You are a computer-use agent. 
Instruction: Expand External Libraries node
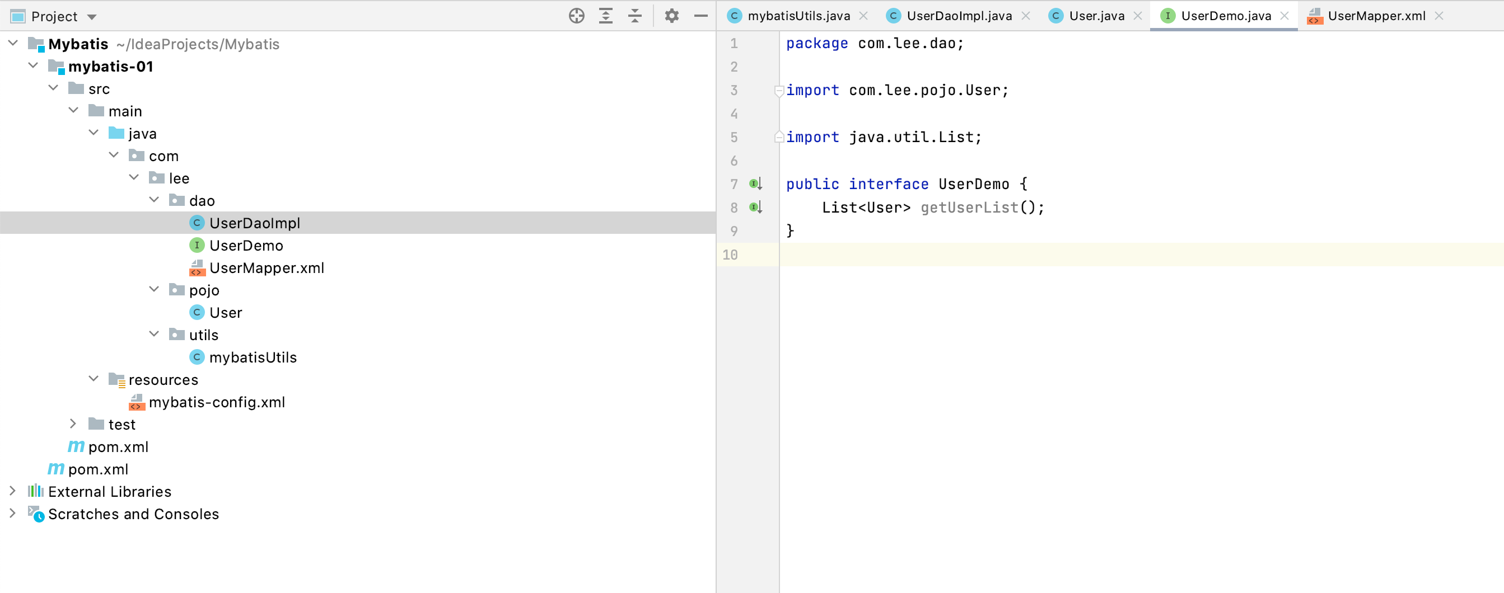12,491
